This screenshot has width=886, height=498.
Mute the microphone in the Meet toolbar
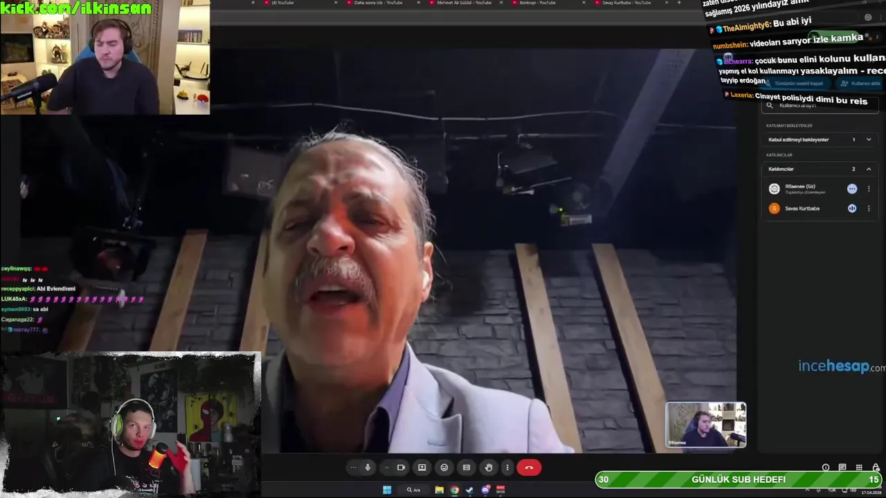click(368, 468)
